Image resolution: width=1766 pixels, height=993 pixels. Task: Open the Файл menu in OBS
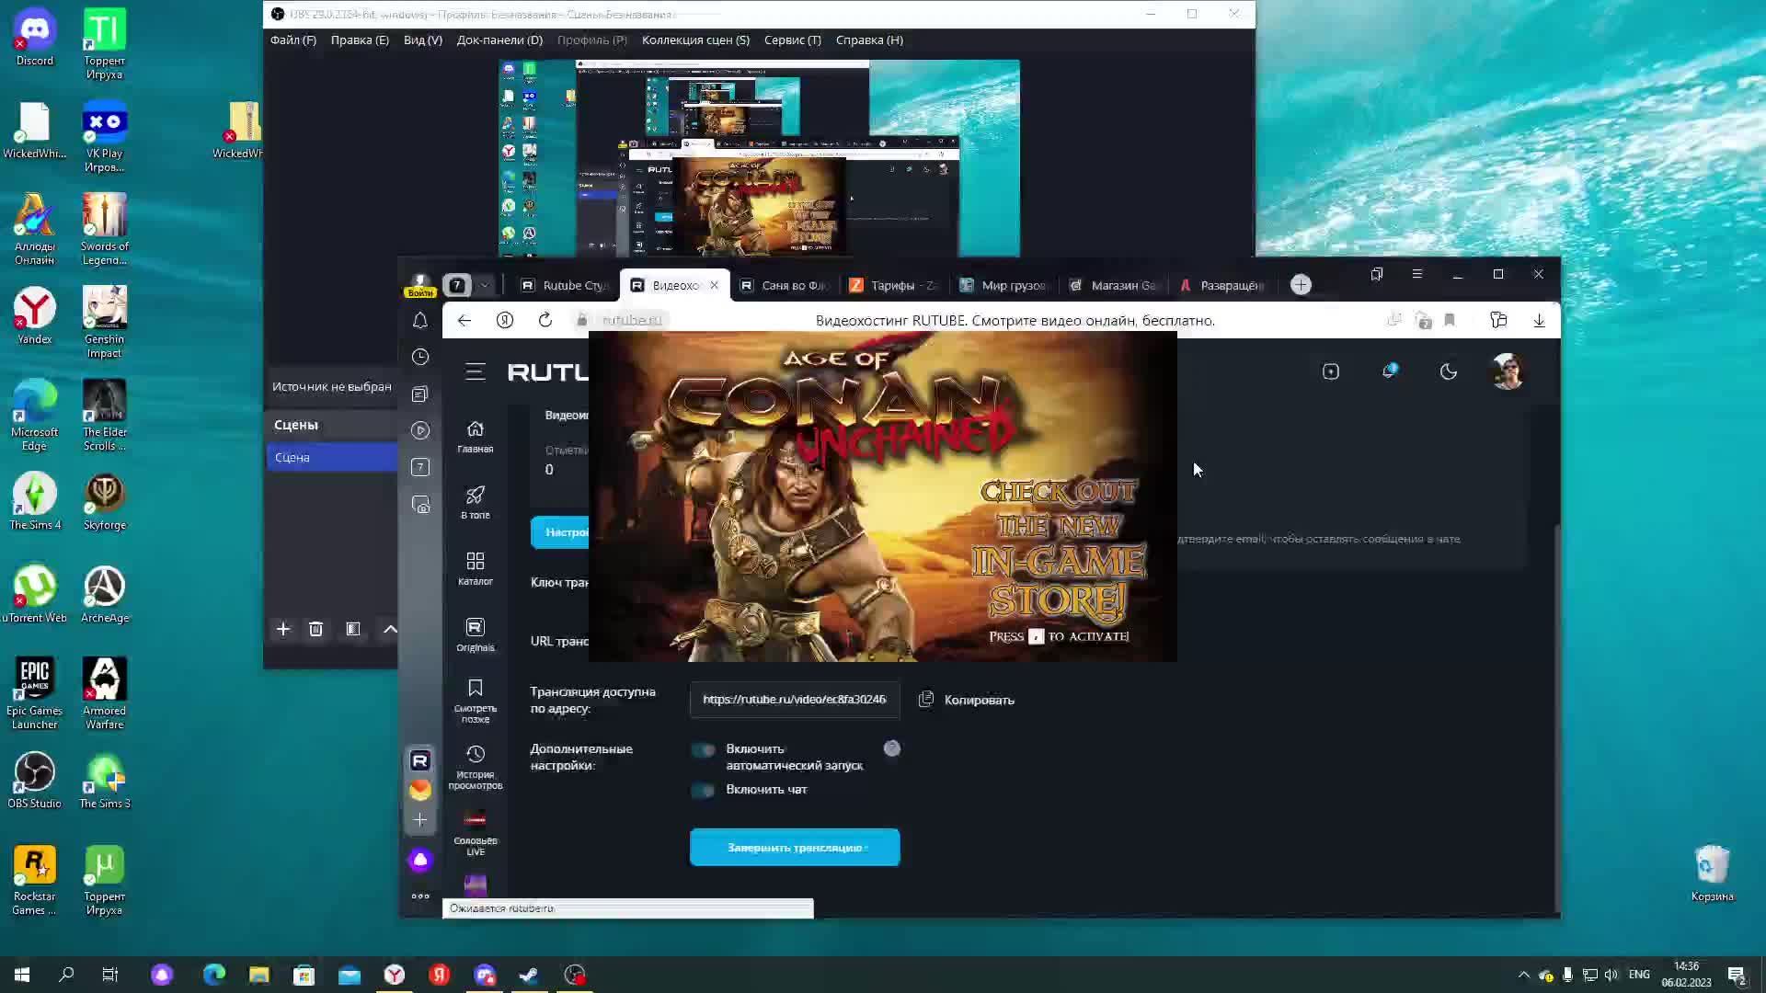pos(292,40)
